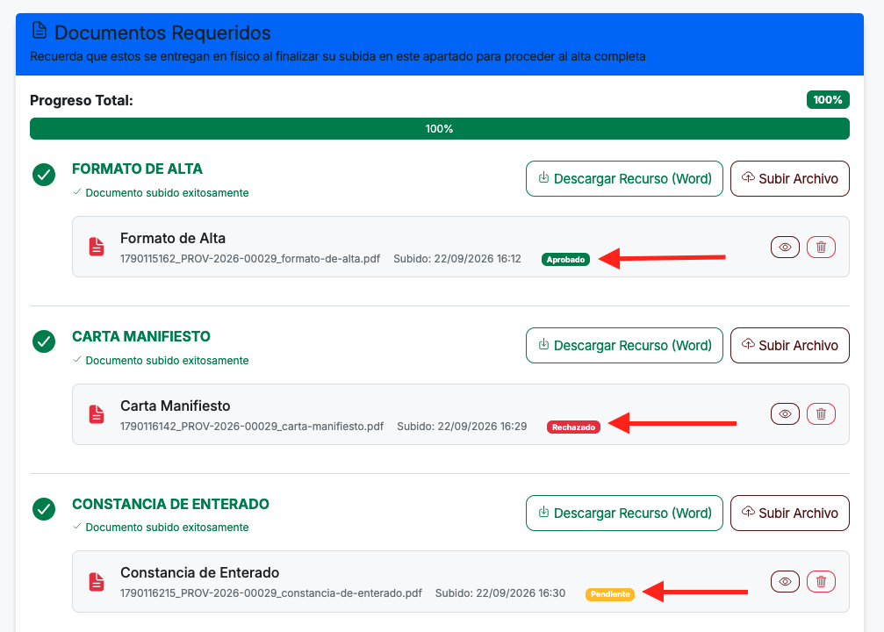Click green check icon for Carta Manifiesto

pos(44,341)
